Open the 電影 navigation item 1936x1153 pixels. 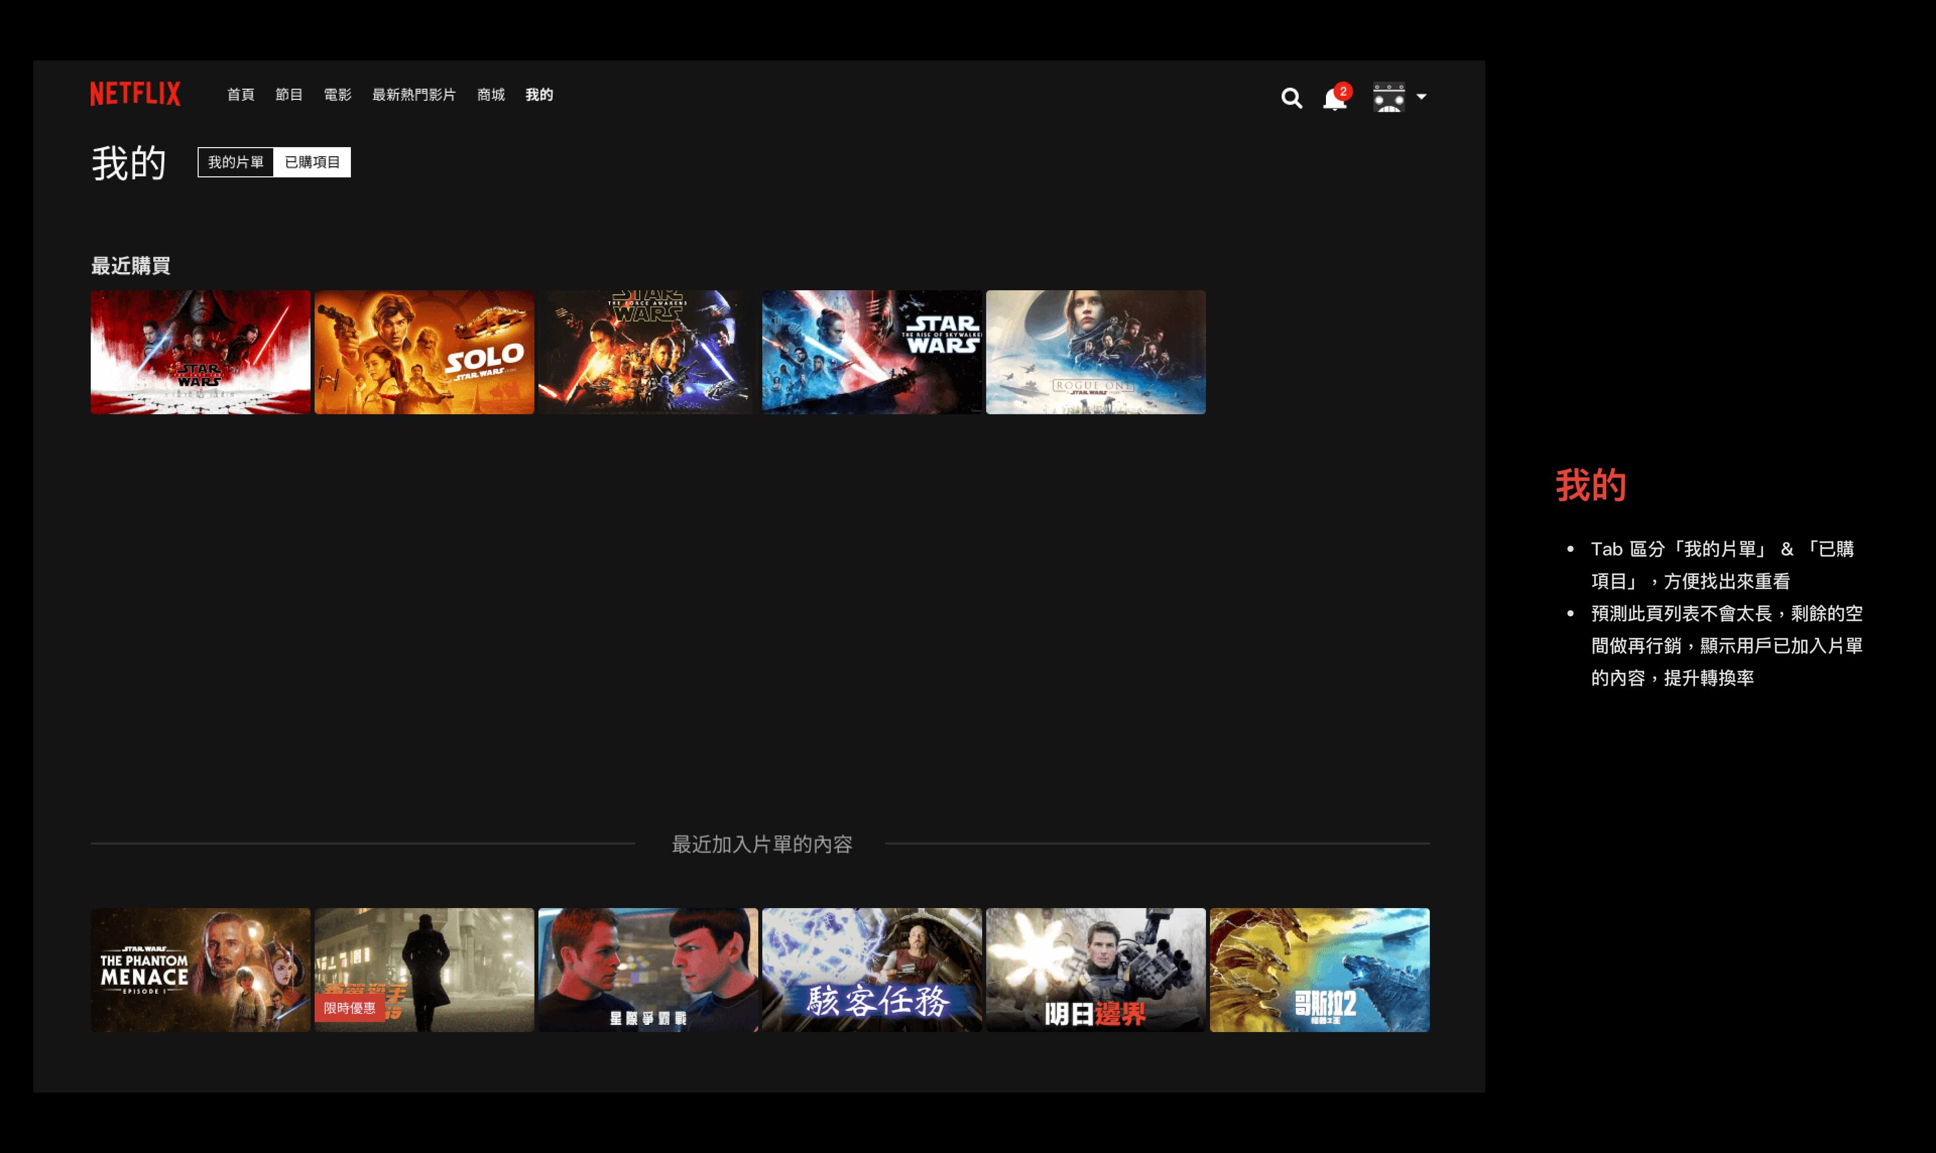[337, 95]
